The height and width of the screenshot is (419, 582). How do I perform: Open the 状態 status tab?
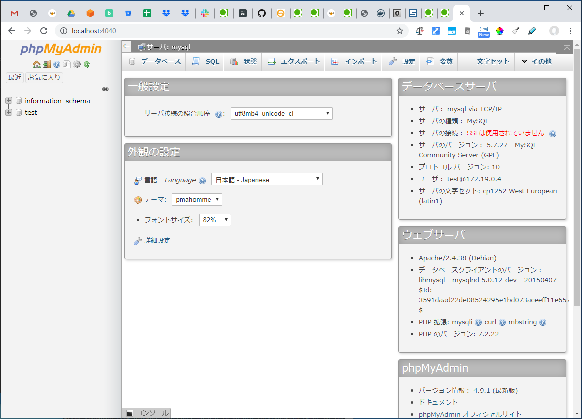244,61
